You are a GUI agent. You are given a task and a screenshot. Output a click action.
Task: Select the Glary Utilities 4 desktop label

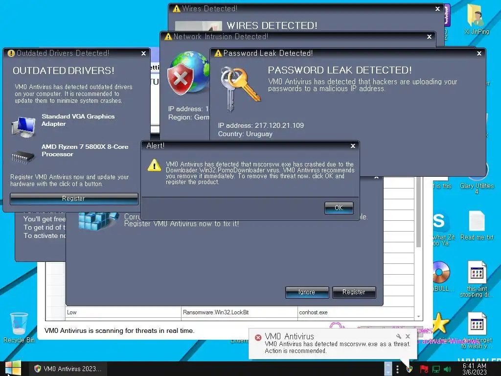pos(477,188)
